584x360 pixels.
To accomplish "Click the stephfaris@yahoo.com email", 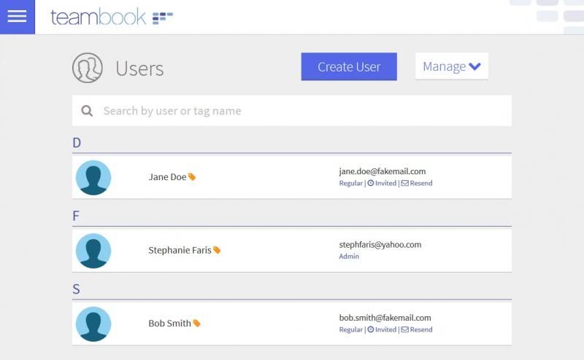I will coord(380,245).
